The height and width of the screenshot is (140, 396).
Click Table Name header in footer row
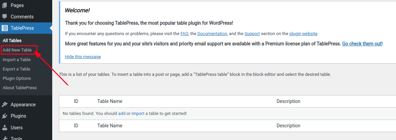click(110, 126)
